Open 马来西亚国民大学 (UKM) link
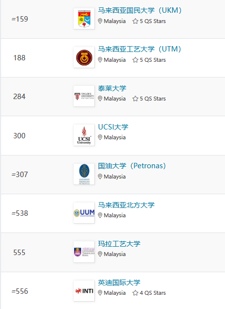This screenshot has height=309, width=225. coord(140,10)
